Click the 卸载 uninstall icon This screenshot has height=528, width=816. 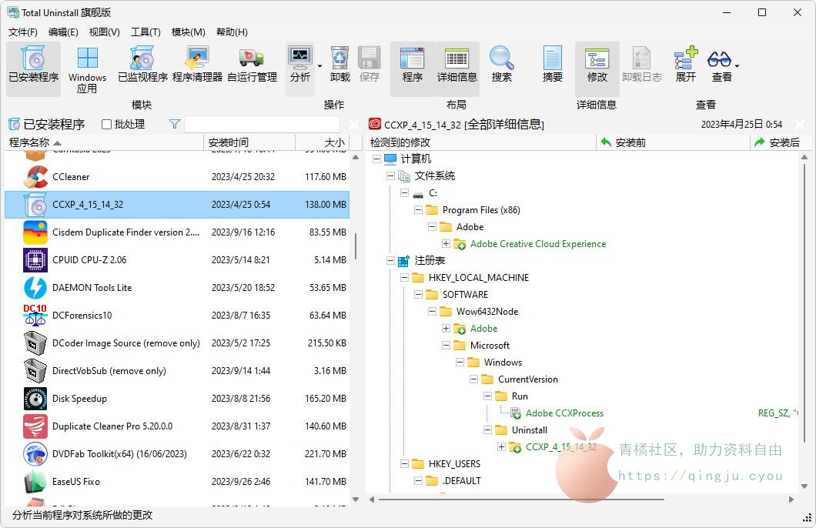tap(339, 65)
